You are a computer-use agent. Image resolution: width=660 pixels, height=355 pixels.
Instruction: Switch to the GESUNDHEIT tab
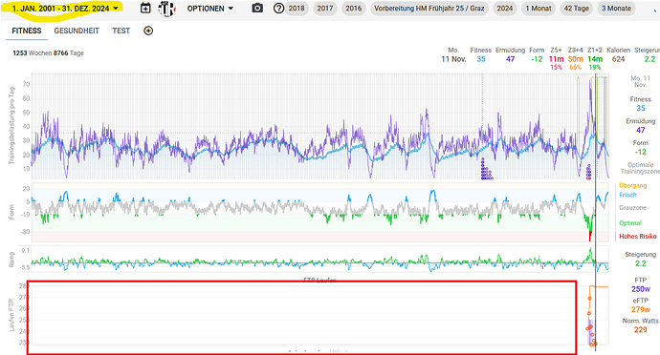coord(77,31)
